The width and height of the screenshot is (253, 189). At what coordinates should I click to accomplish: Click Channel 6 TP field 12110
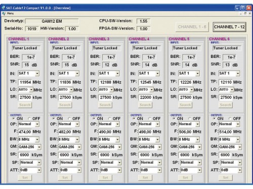click(x=226, y=82)
